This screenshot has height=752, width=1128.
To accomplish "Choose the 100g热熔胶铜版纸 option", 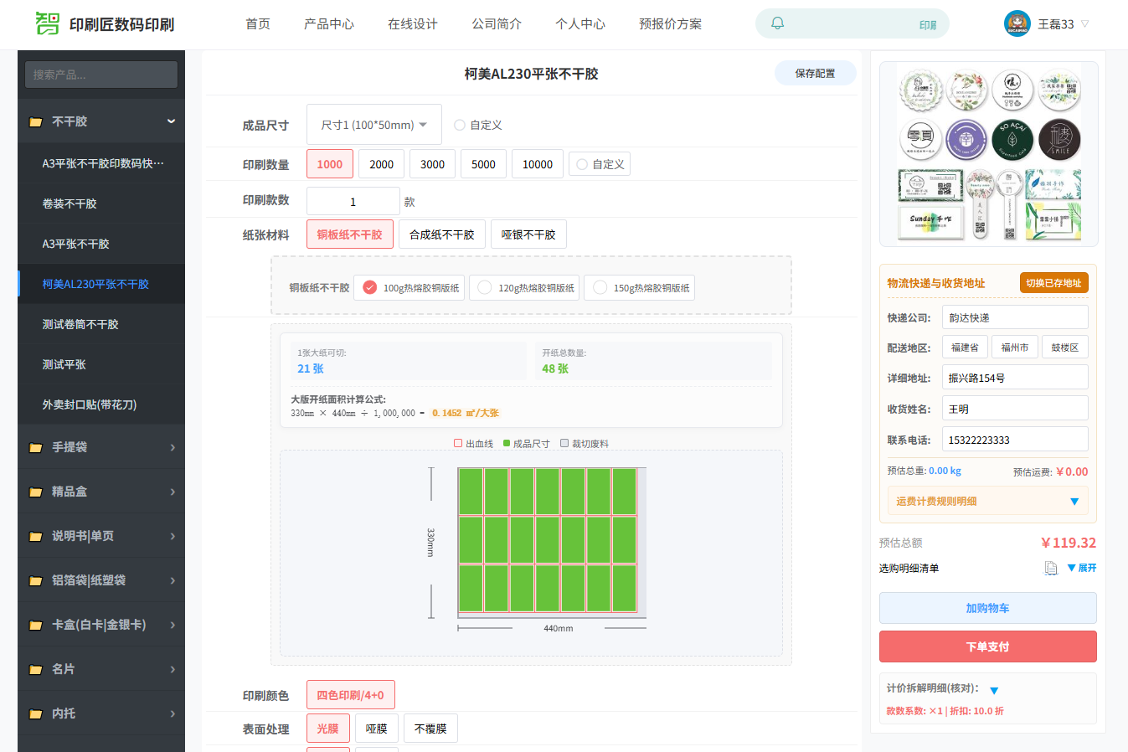I will [409, 288].
